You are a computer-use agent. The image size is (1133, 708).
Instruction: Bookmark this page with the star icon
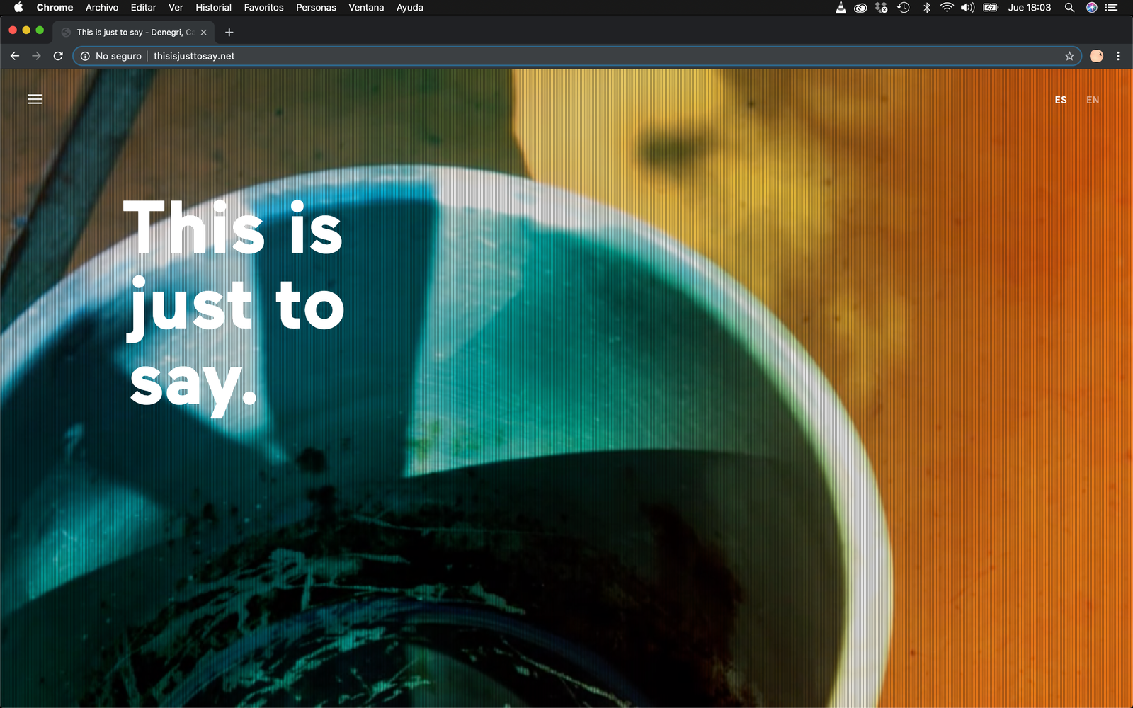tap(1069, 56)
